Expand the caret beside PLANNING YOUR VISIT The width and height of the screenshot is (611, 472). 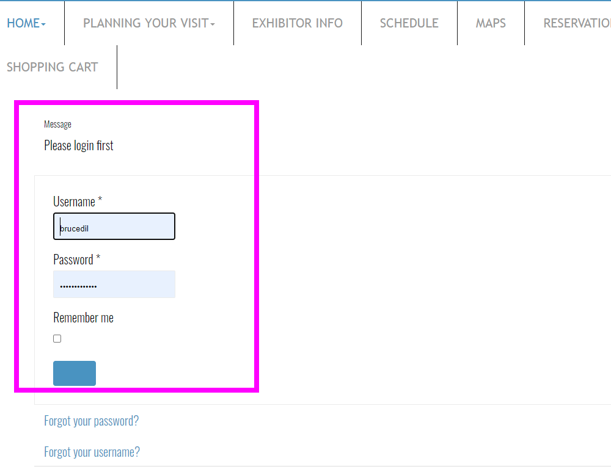[x=213, y=24]
